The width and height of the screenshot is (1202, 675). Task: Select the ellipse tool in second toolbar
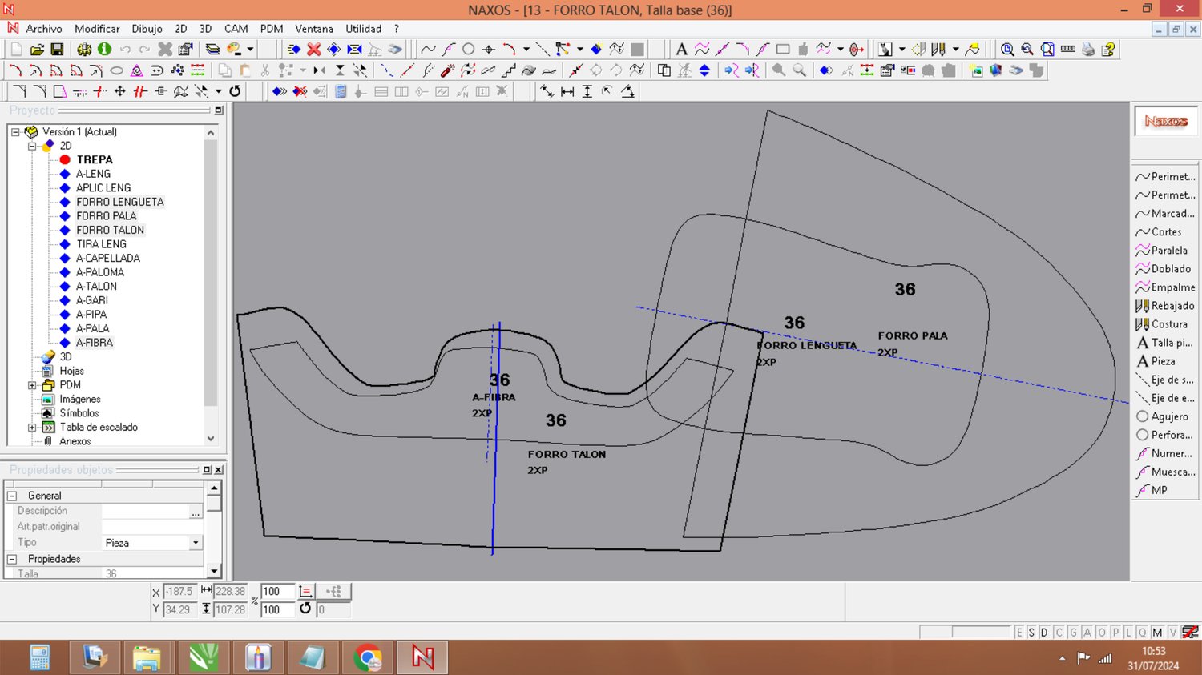click(x=116, y=70)
